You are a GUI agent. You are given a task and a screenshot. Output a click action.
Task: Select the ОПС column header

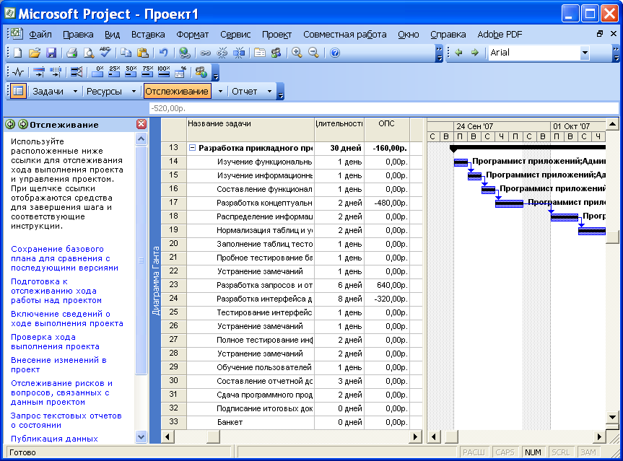(387, 129)
